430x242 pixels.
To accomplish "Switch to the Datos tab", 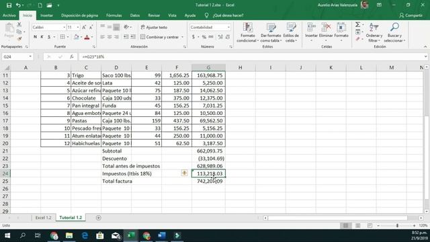I will click(135, 15).
